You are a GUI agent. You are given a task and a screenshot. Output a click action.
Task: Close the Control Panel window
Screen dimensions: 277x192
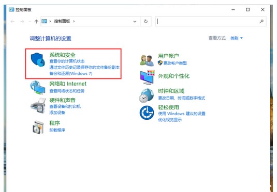pyautogui.click(x=263, y=9)
